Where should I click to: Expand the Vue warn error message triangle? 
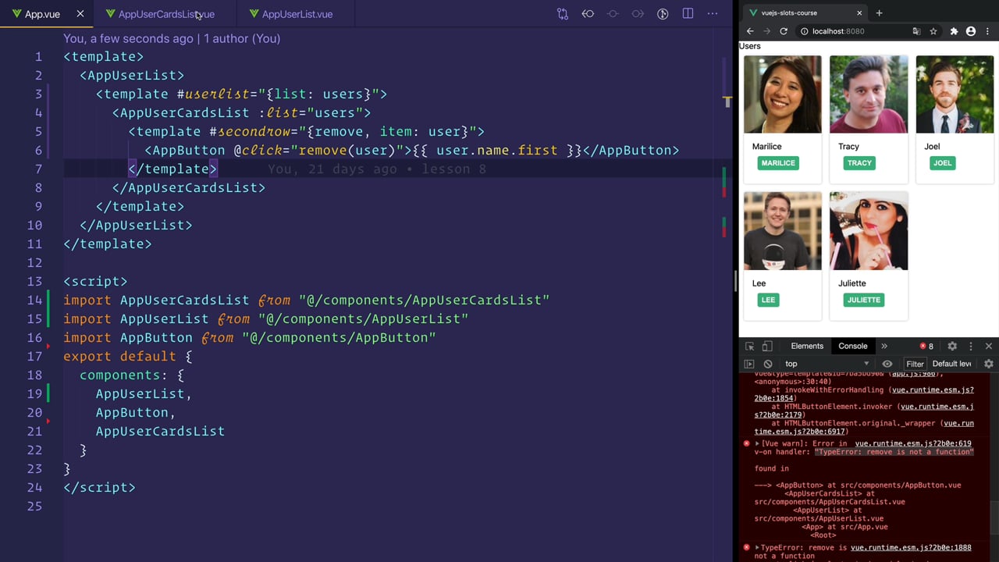click(x=757, y=443)
